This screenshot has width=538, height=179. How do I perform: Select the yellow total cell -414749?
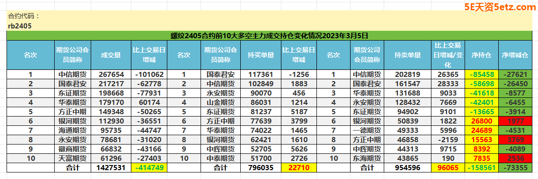pos(149,168)
